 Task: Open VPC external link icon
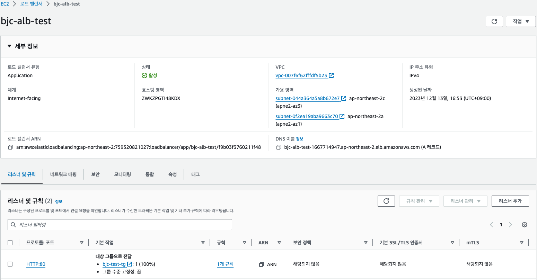click(331, 75)
